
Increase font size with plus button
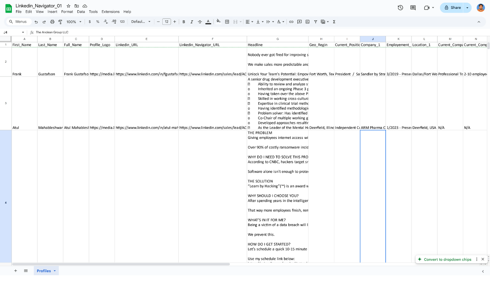[x=175, y=22]
